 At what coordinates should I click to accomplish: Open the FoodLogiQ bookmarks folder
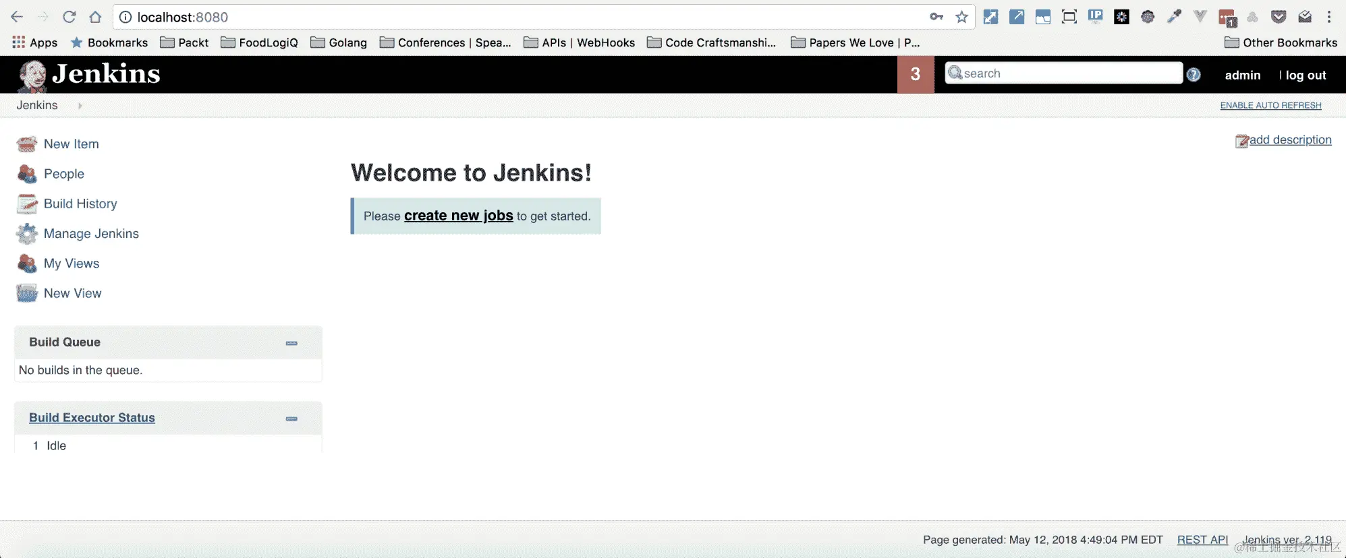(260, 42)
